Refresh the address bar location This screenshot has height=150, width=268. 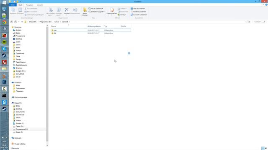click(249, 22)
